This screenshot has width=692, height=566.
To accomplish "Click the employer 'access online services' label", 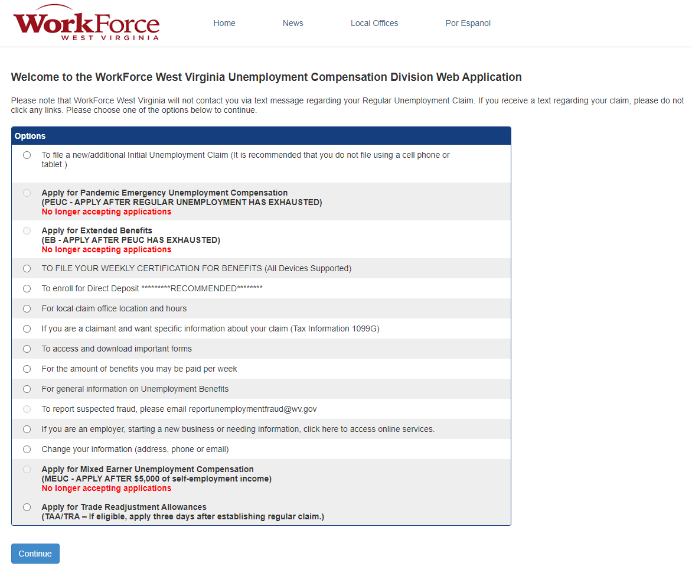I will (238, 429).
